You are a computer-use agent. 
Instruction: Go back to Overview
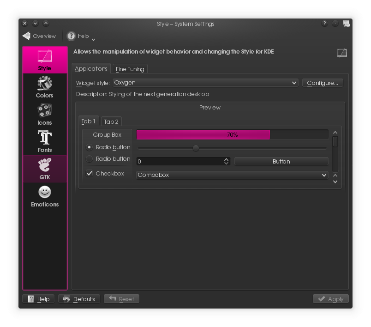coord(39,36)
